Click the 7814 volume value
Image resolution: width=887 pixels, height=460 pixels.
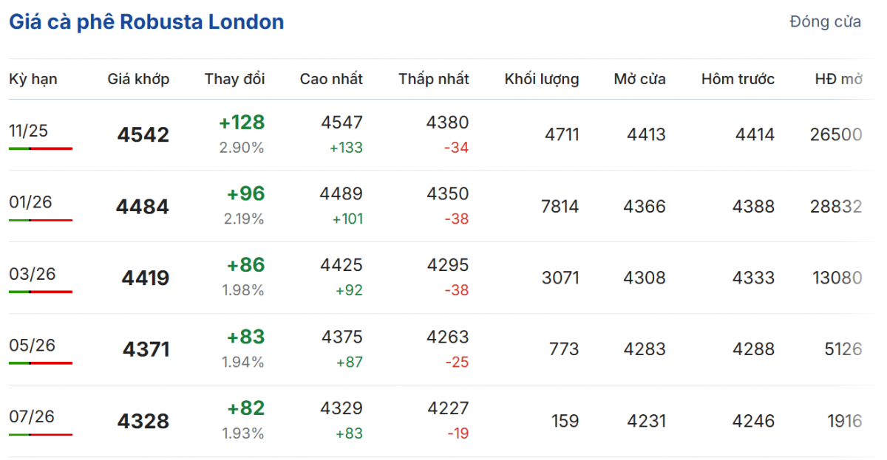[560, 207]
